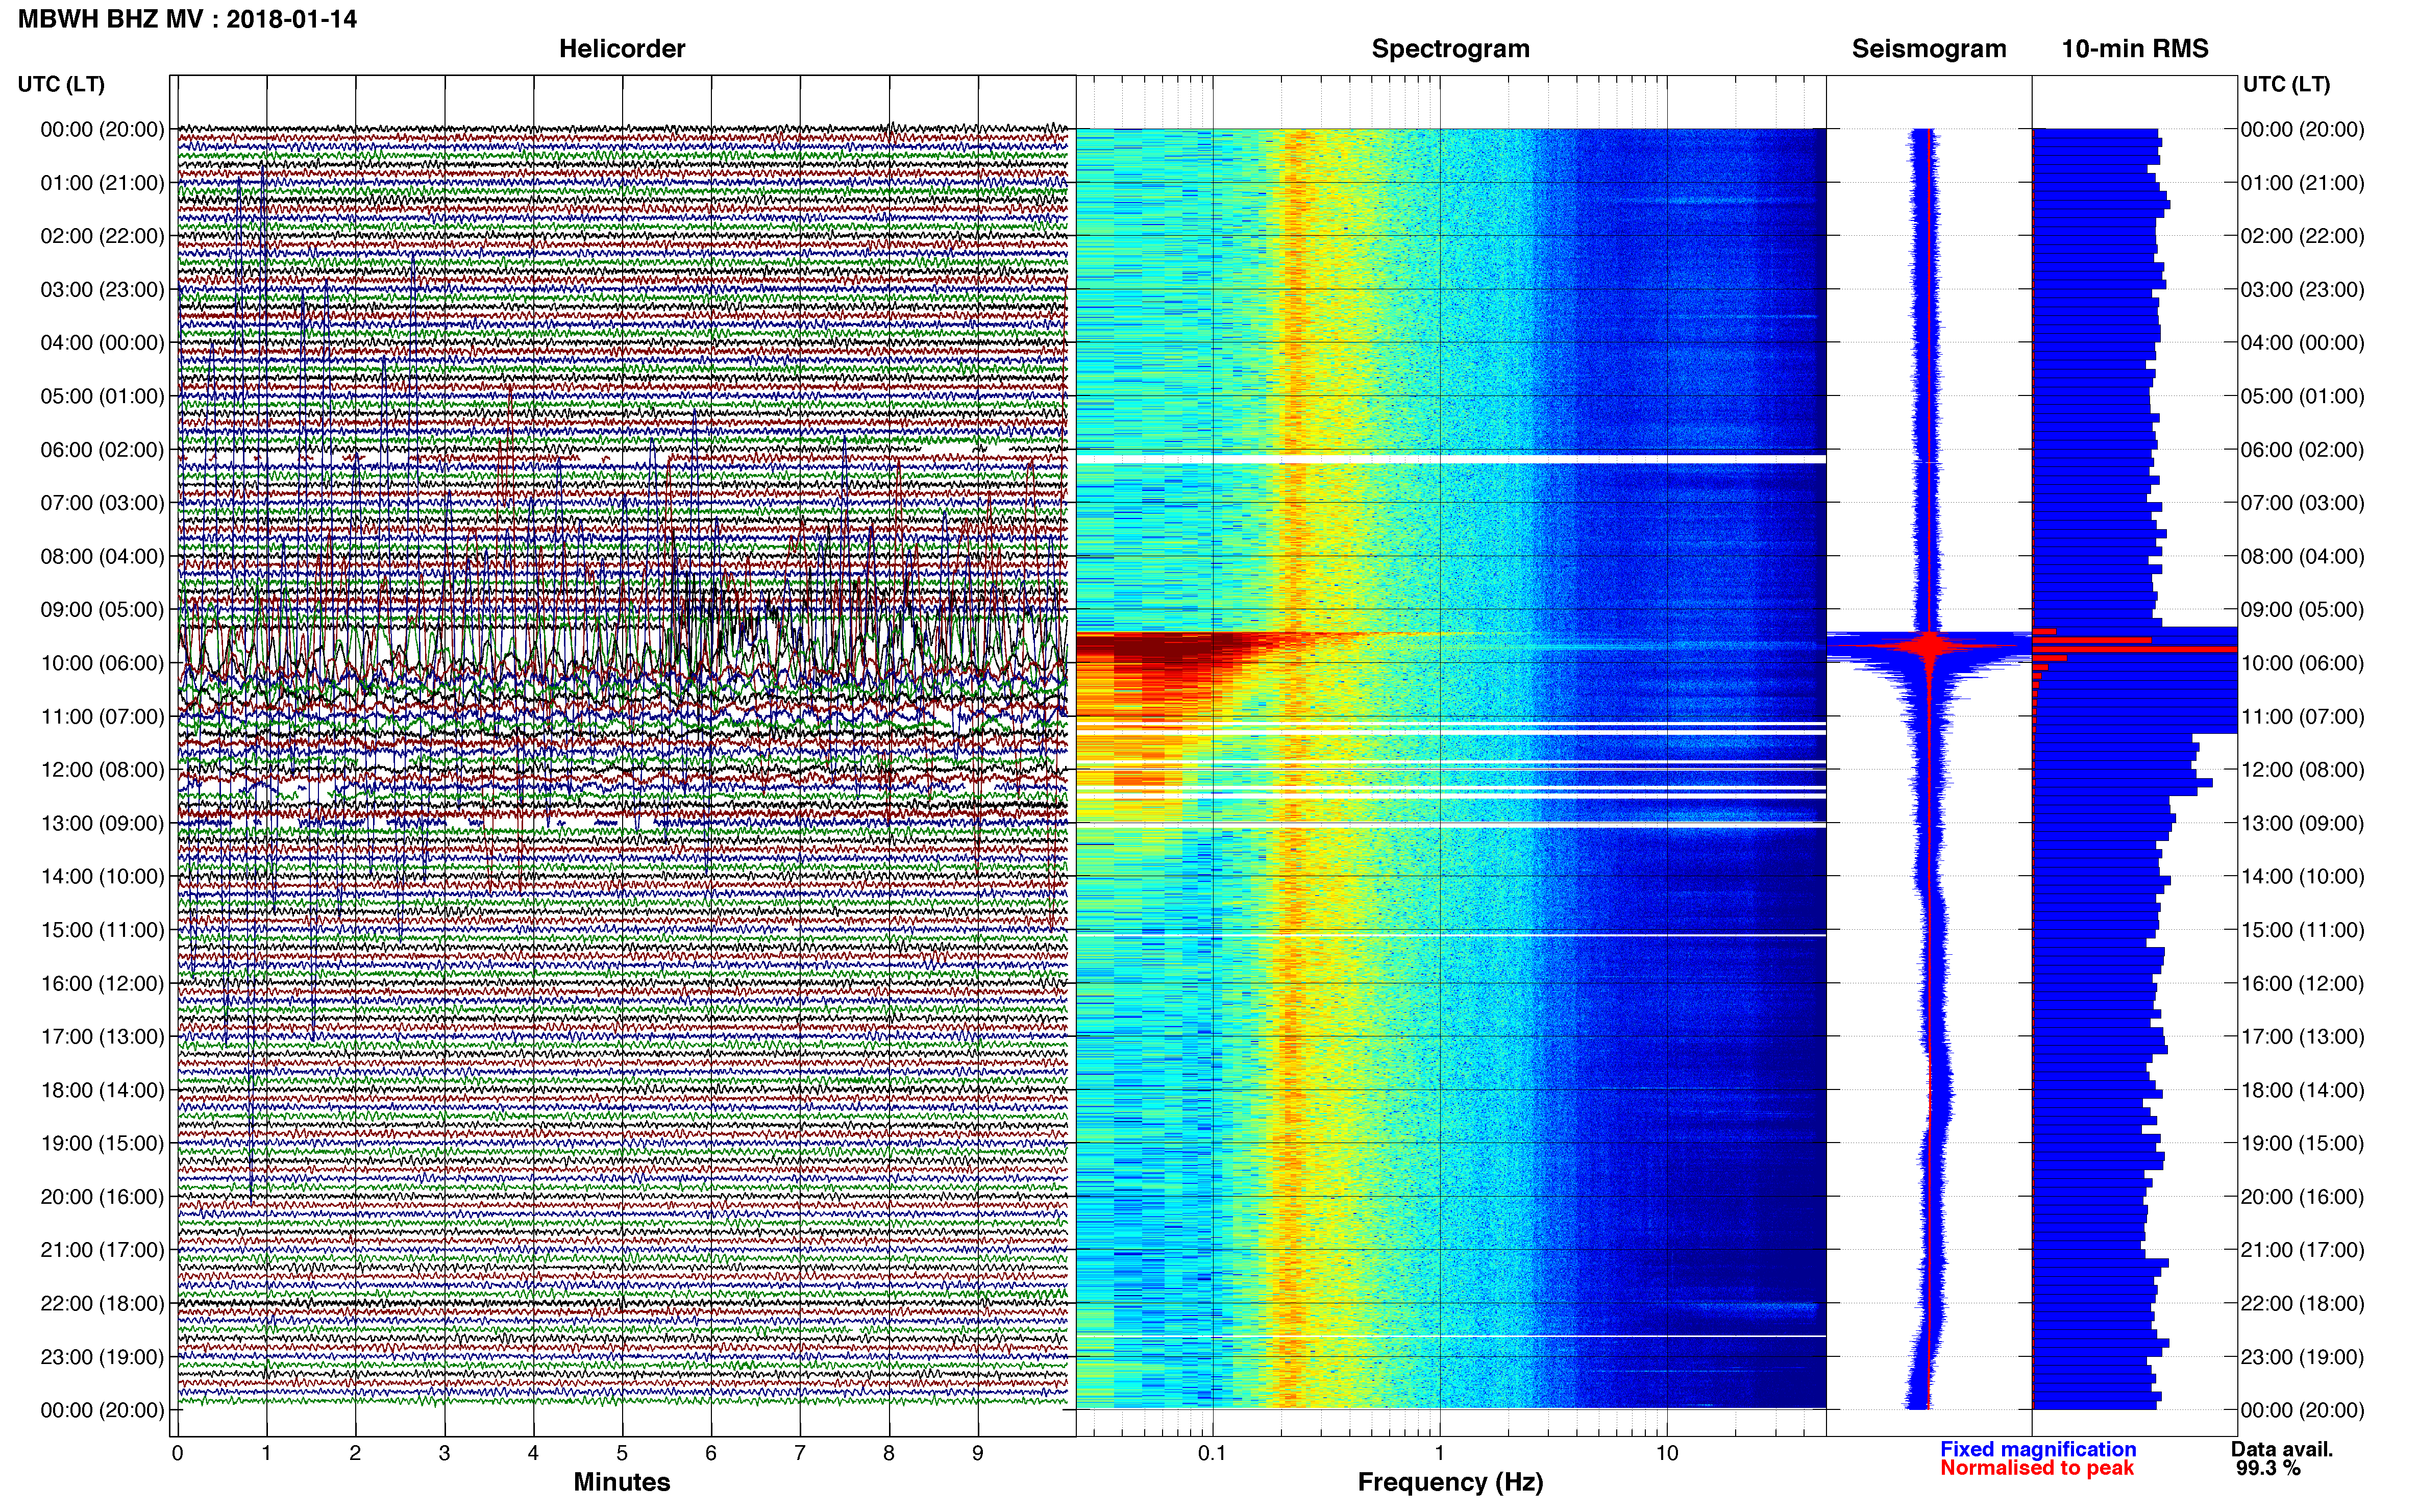
Task: Click the right '11:00 (07:00)' time label
Action: pyautogui.click(x=2302, y=716)
